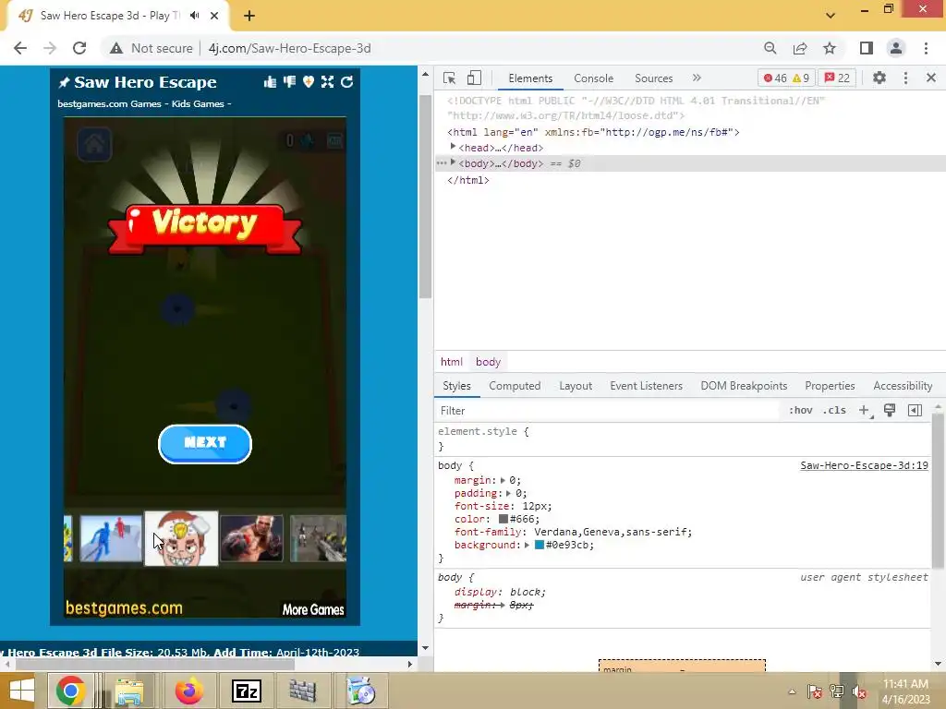The width and height of the screenshot is (946, 709).
Task: Open the Properties pane tab
Action: (x=830, y=386)
